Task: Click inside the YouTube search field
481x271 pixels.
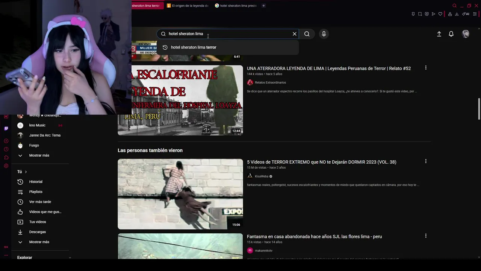Action: (x=228, y=34)
